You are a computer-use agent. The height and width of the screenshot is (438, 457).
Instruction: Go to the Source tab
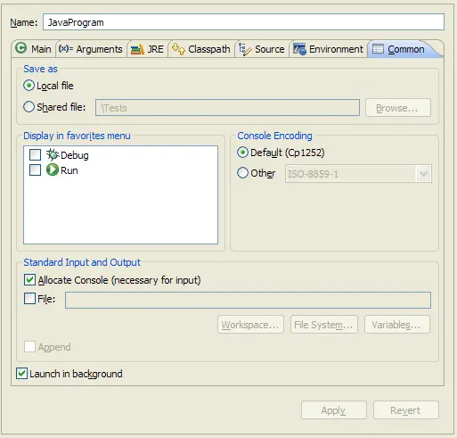(x=262, y=49)
